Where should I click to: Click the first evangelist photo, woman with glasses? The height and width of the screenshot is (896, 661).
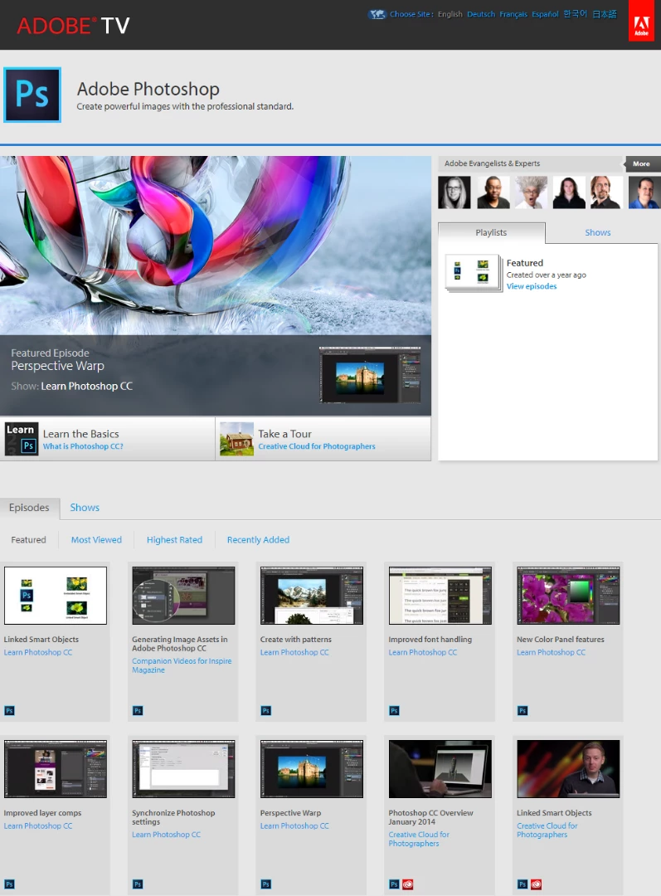click(454, 192)
